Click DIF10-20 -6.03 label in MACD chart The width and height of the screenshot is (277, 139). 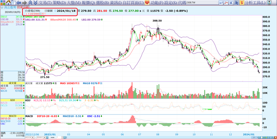(x=48, y=116)
